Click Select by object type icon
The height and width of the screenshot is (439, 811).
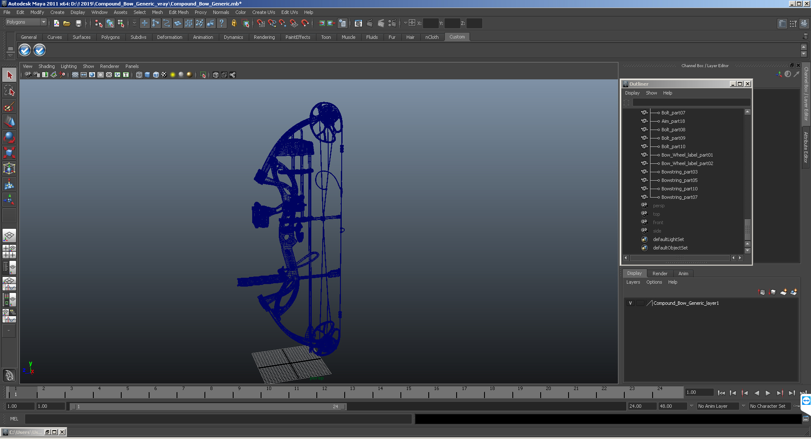point(110,23)
